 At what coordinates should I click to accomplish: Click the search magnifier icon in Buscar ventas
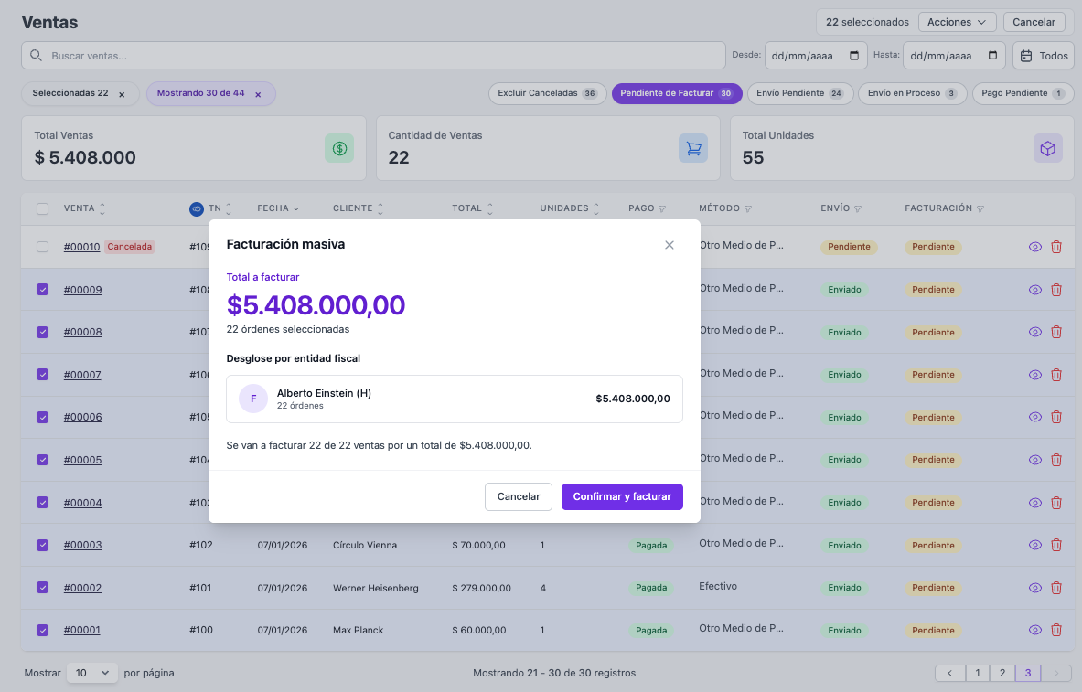36,56
